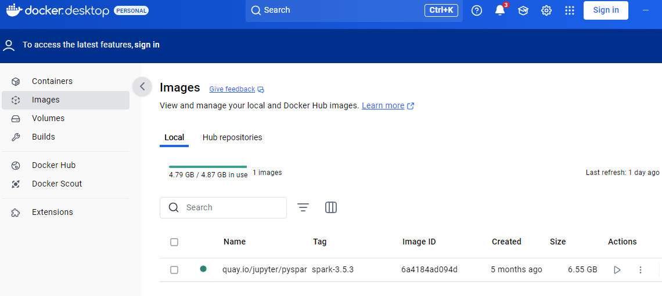Click the 1 images count text
662x296 pixels.
pyautogui.click(x=267, y=172)
